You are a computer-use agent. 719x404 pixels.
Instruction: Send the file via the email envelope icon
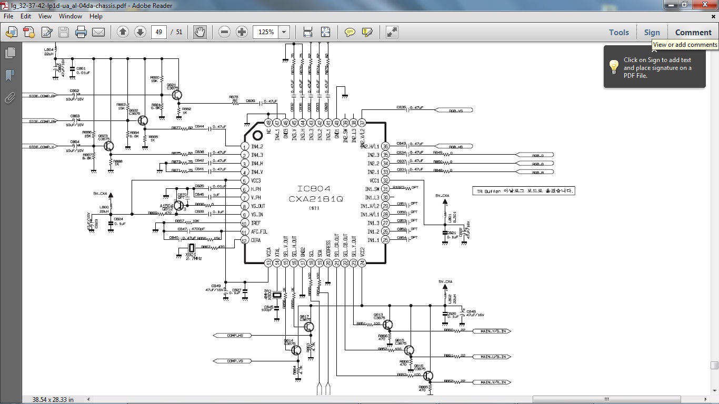tap(98, 33)
